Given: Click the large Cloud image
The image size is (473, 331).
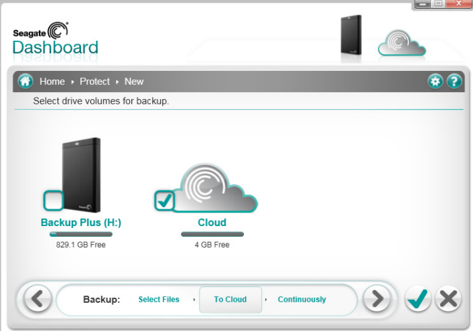Looking at the screenshot, I should (x=215, y=187).
